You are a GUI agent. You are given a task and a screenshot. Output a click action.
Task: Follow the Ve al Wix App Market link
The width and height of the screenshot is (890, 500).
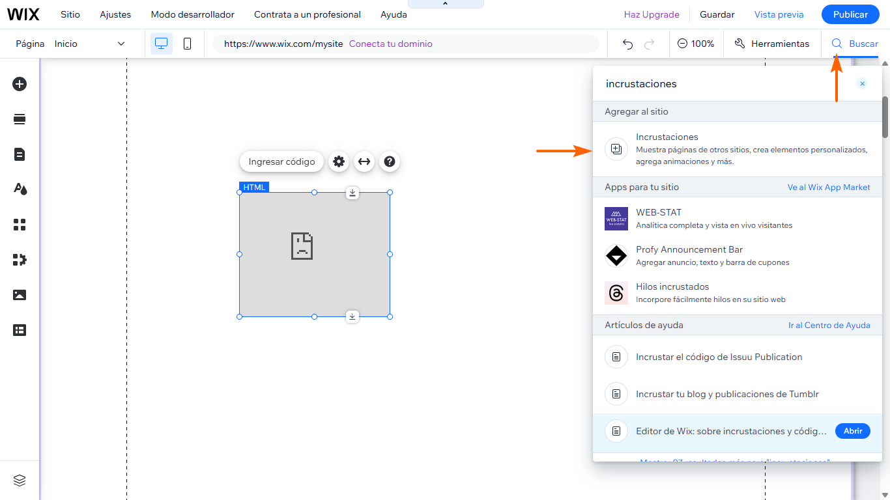(x=829, y=187)
